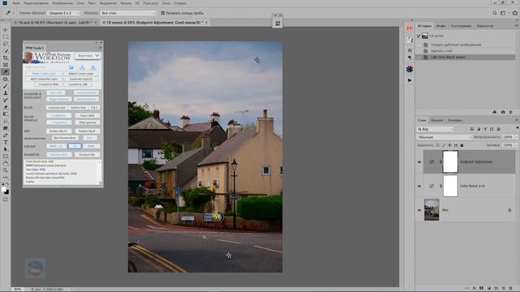Open the search icon in options bar
The image size is (520, 292).
(x=495, y=13)
